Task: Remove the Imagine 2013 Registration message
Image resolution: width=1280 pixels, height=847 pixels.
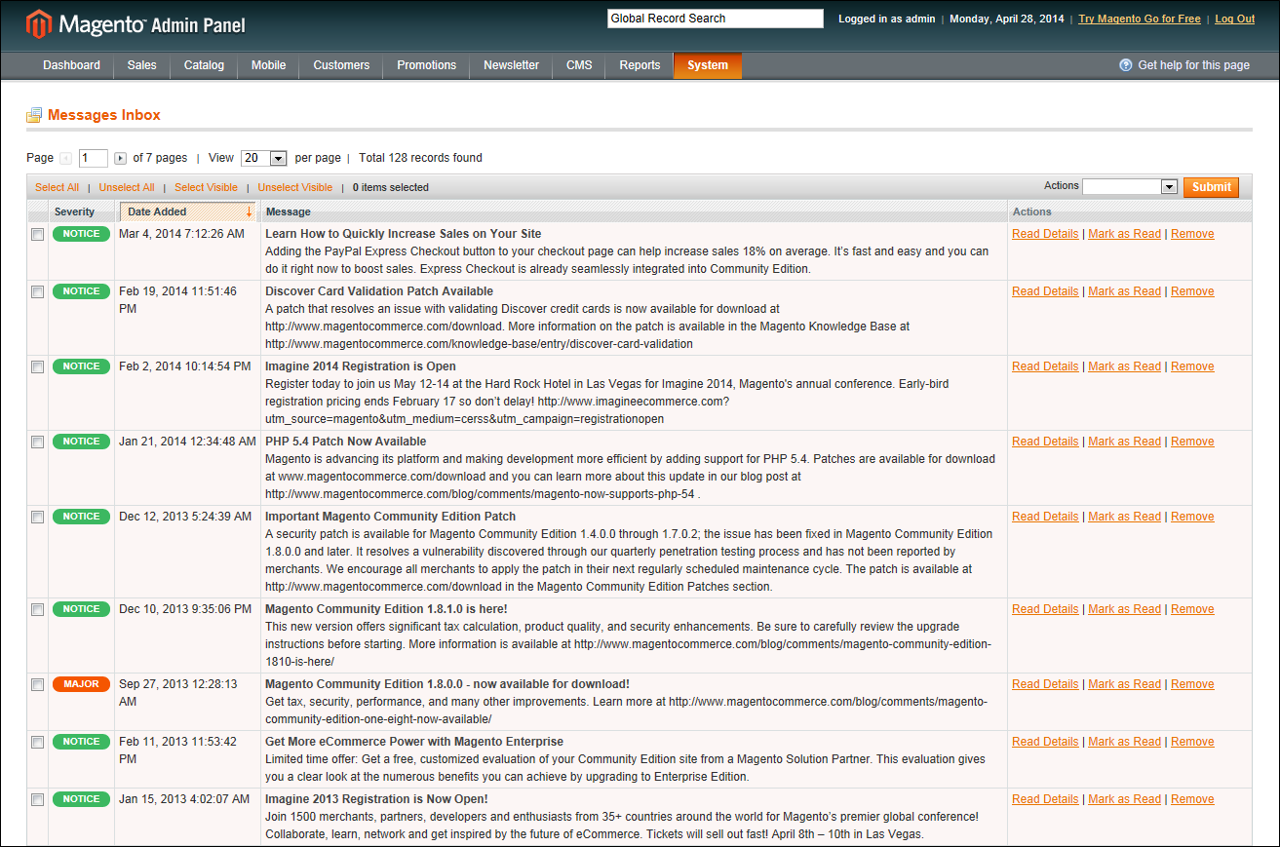Action: (1192, 799)
